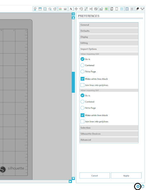The height and width of the screenshot is (190, 146).
Task: Select As-is under When Importing DXF
Action: [x=82, y=95]
